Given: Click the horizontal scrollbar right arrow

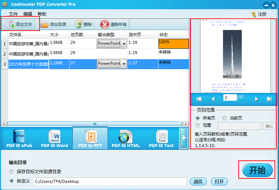Looking at the screenshot, I should pyautogui.click(x=186, y=124).
